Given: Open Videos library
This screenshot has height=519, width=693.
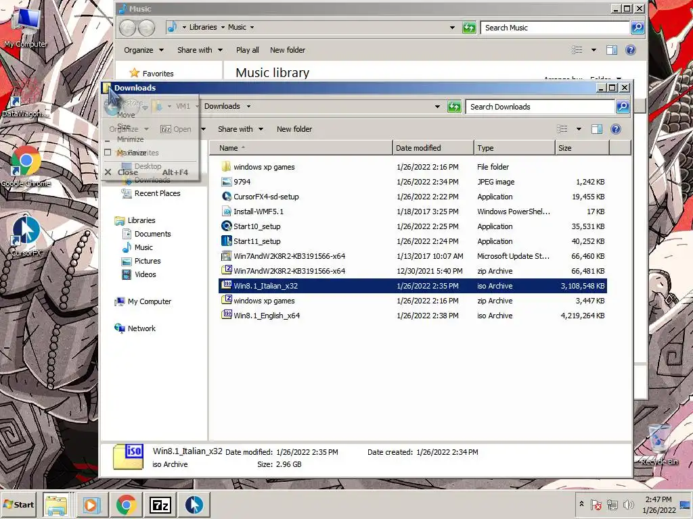Looking at the screenshot, I should tap(139, 274).
